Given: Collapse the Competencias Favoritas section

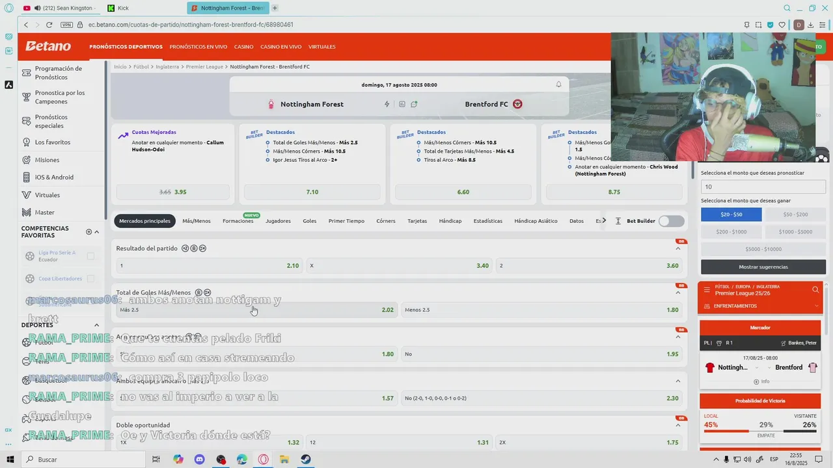Looking at the screenshot, I should click(97, 232).
